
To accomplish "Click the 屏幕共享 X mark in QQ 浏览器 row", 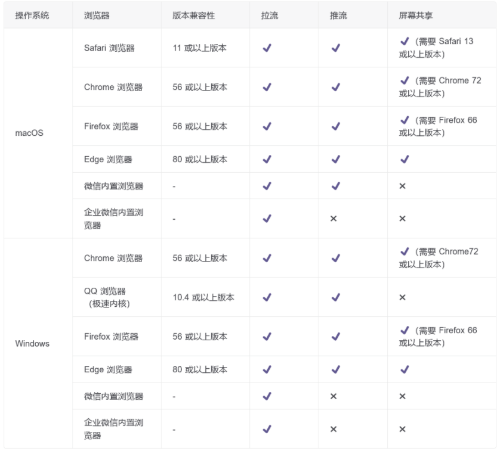I will [402, 297].
